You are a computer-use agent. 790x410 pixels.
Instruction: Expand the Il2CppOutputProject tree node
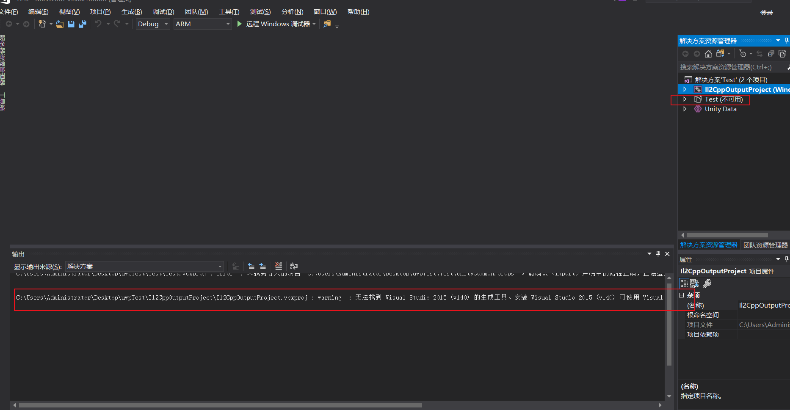coord(685,90)
